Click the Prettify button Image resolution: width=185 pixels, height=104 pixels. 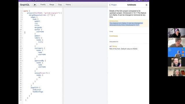[x=43, y=5]
